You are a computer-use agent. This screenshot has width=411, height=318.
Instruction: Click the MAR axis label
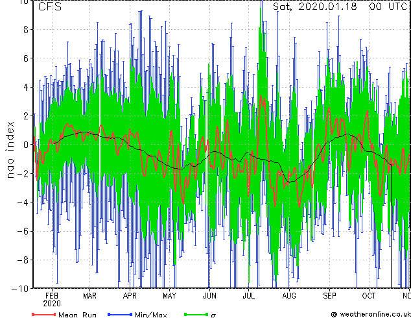[89, 296]
